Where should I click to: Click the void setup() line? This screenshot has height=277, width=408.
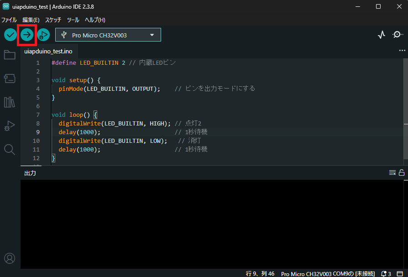[x=76, y=80]
